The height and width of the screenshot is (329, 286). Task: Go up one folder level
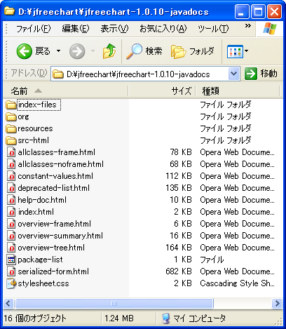pyautogui.click(x=109, y=51)
